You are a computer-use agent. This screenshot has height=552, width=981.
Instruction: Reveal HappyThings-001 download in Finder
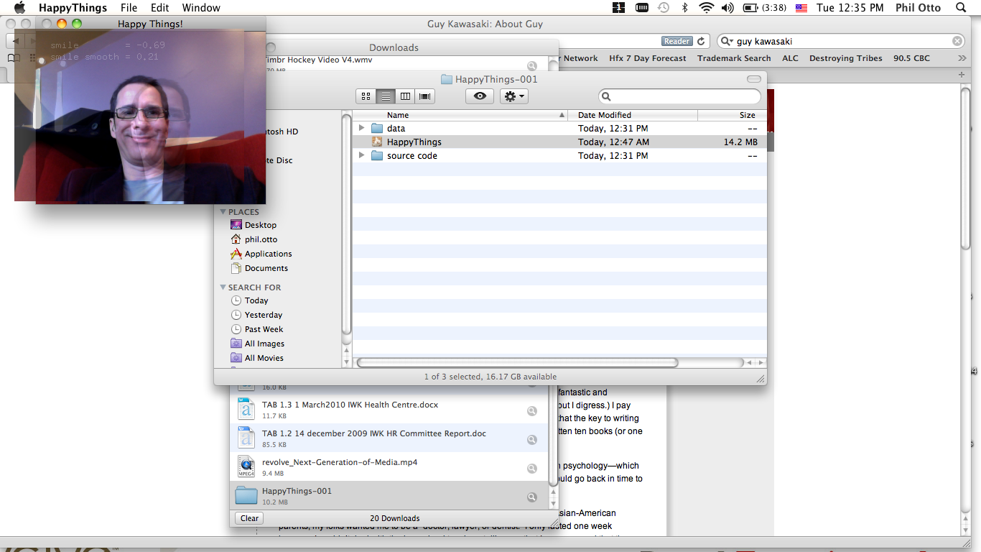pyautogui.click(x=532, y=497)
